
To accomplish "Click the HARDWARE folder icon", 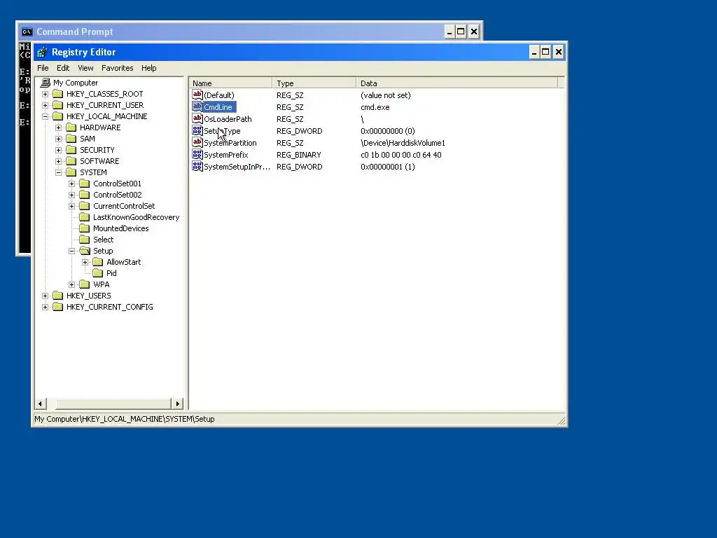I will (x=71, y=127).
